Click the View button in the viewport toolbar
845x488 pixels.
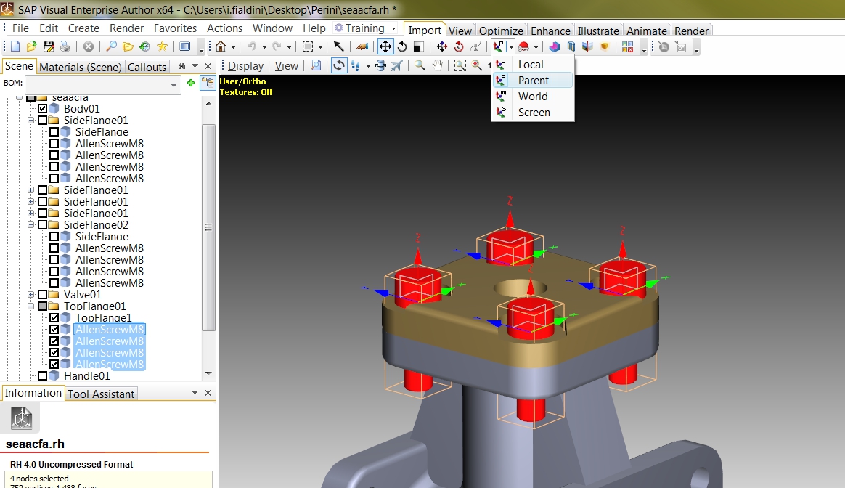[x=287, y=66]
